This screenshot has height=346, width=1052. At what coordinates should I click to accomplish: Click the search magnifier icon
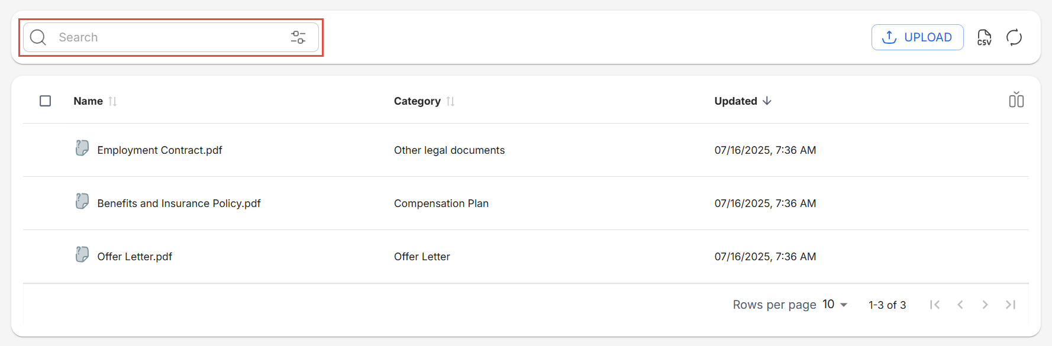click(x=38, y=37)
